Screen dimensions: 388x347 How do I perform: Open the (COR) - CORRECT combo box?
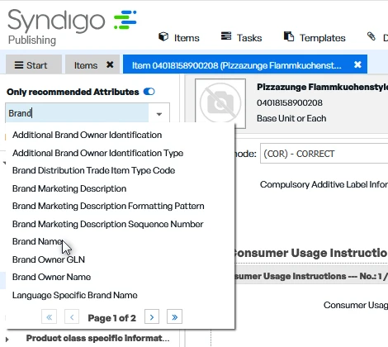click(x=324, y=154)
